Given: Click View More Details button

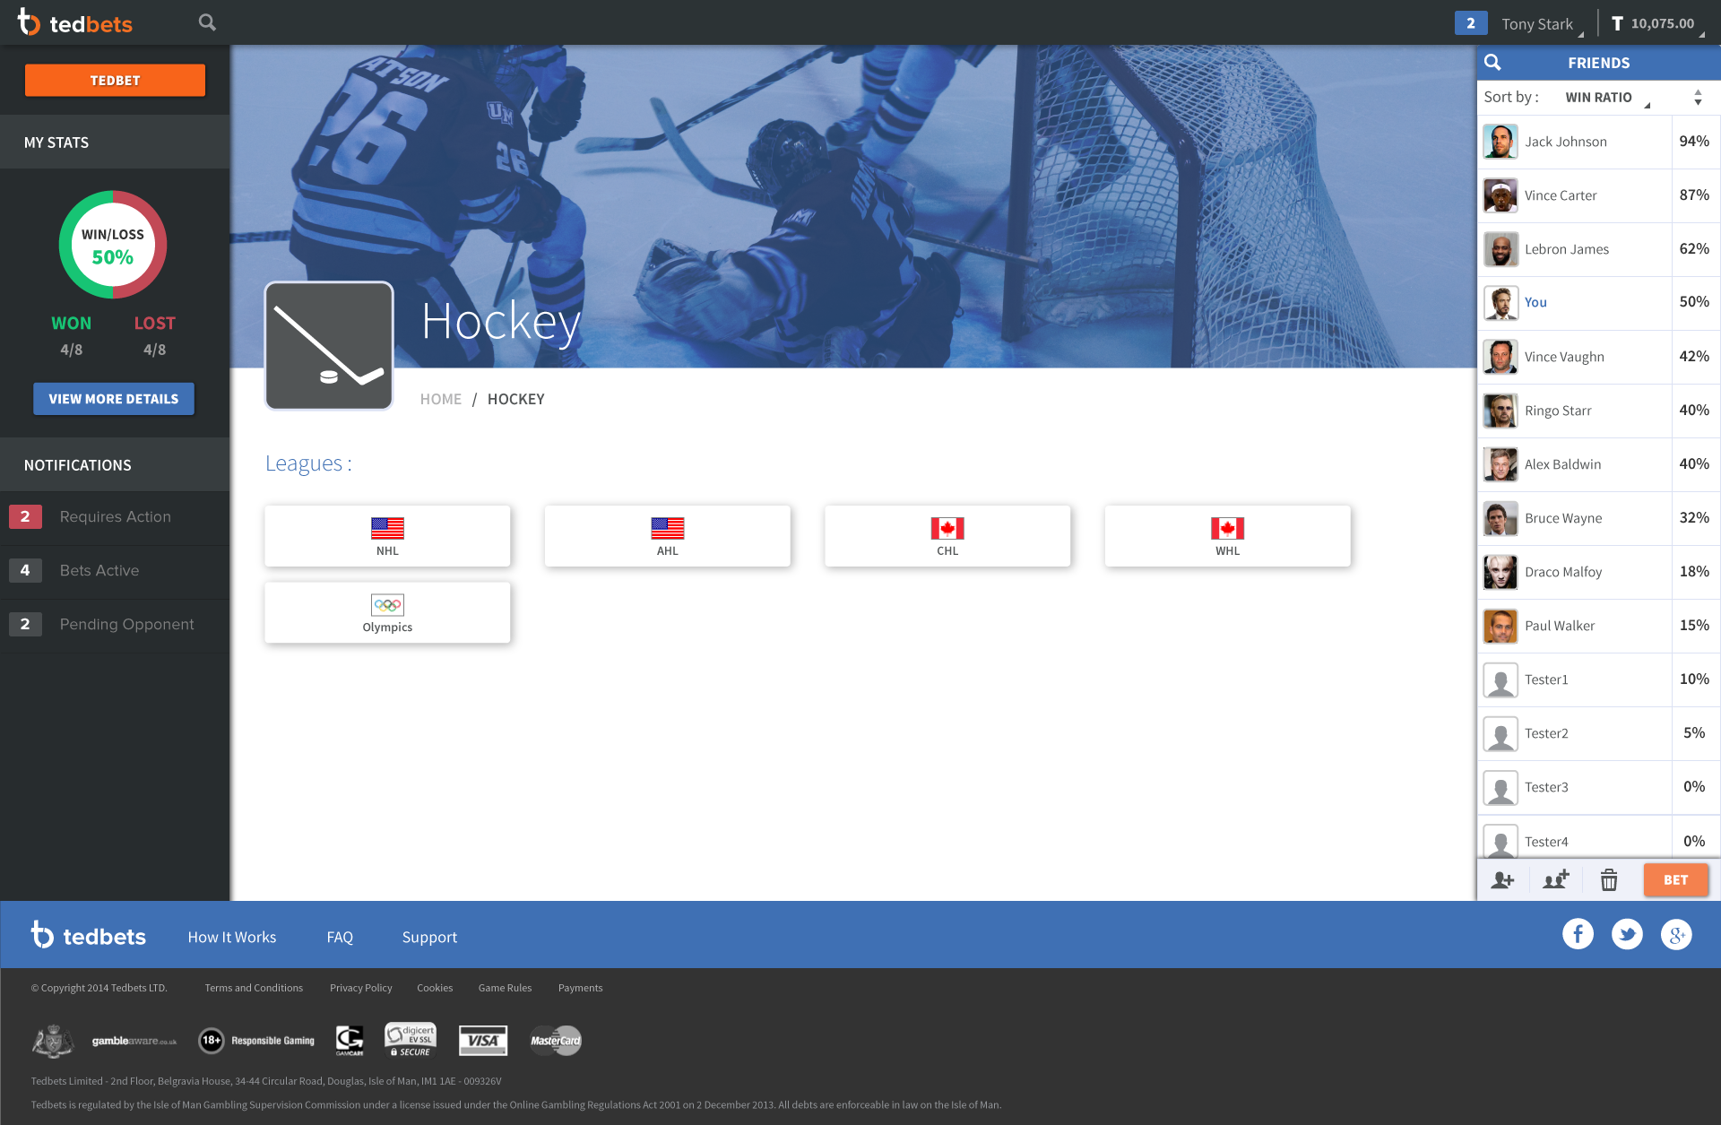Looking at the screenshot, I should pos(114,399).
